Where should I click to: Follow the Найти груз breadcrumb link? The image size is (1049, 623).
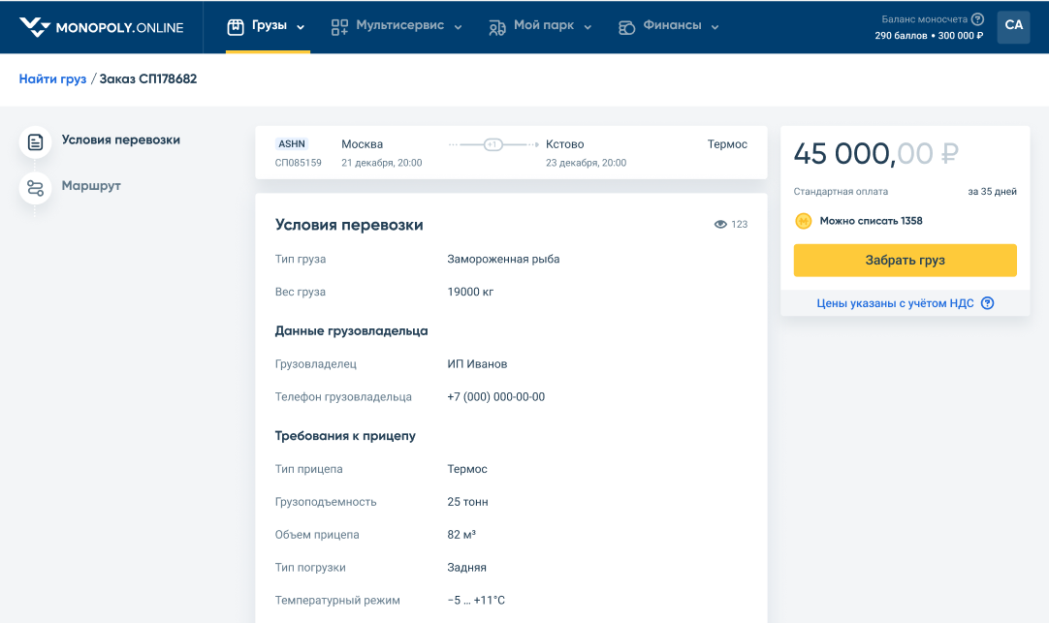tap(53, 78)
